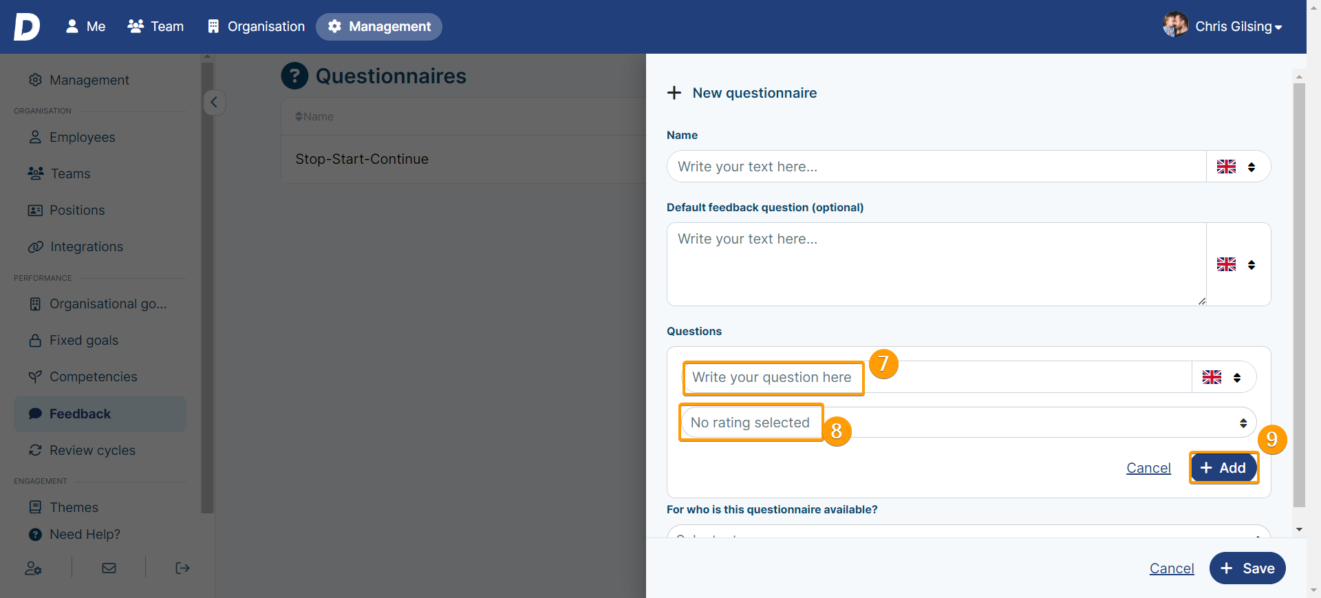This screenshot has height=598, width=1321.
Task: Select the Management tab
Action: 379,27
